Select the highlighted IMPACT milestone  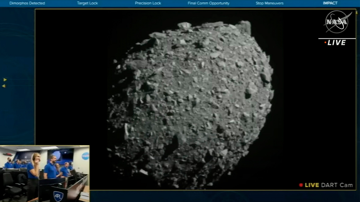(x=330, y=3)
